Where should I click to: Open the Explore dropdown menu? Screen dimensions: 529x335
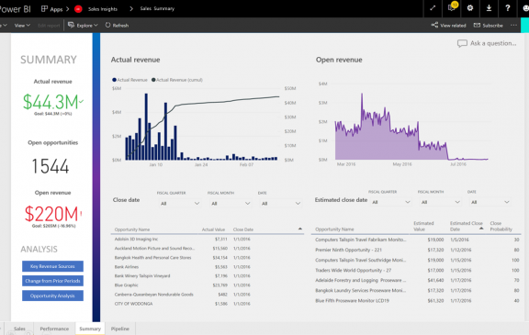point(83,26)
